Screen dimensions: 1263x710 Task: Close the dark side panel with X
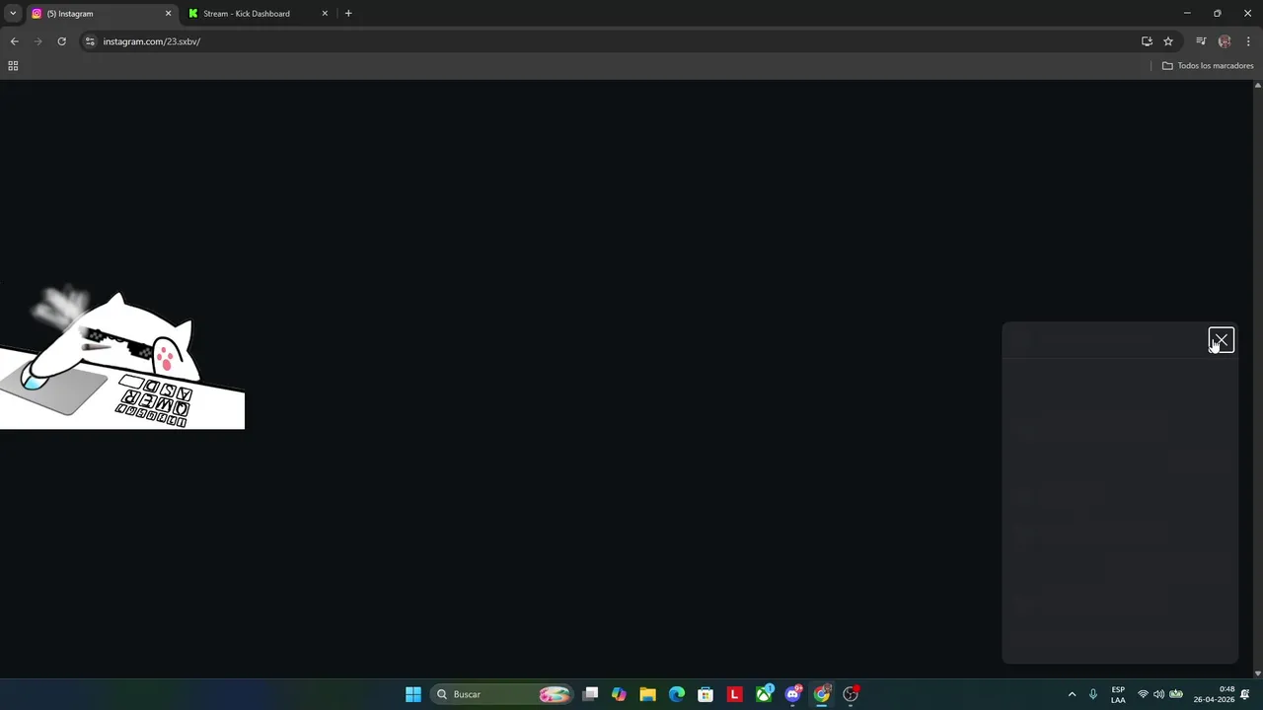[x=1221, y=340]
